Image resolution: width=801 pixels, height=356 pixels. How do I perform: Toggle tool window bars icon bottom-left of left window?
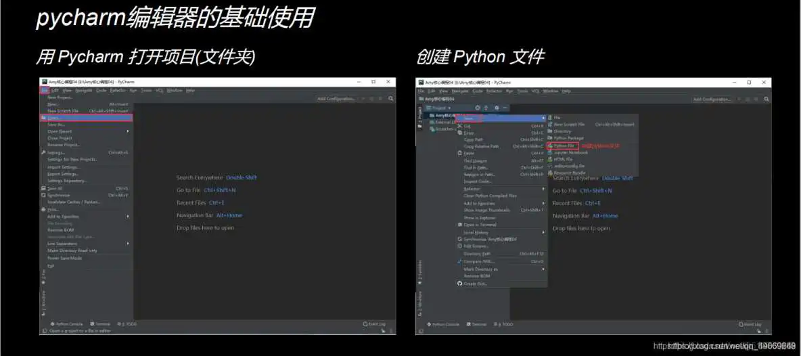coord(44,331)
